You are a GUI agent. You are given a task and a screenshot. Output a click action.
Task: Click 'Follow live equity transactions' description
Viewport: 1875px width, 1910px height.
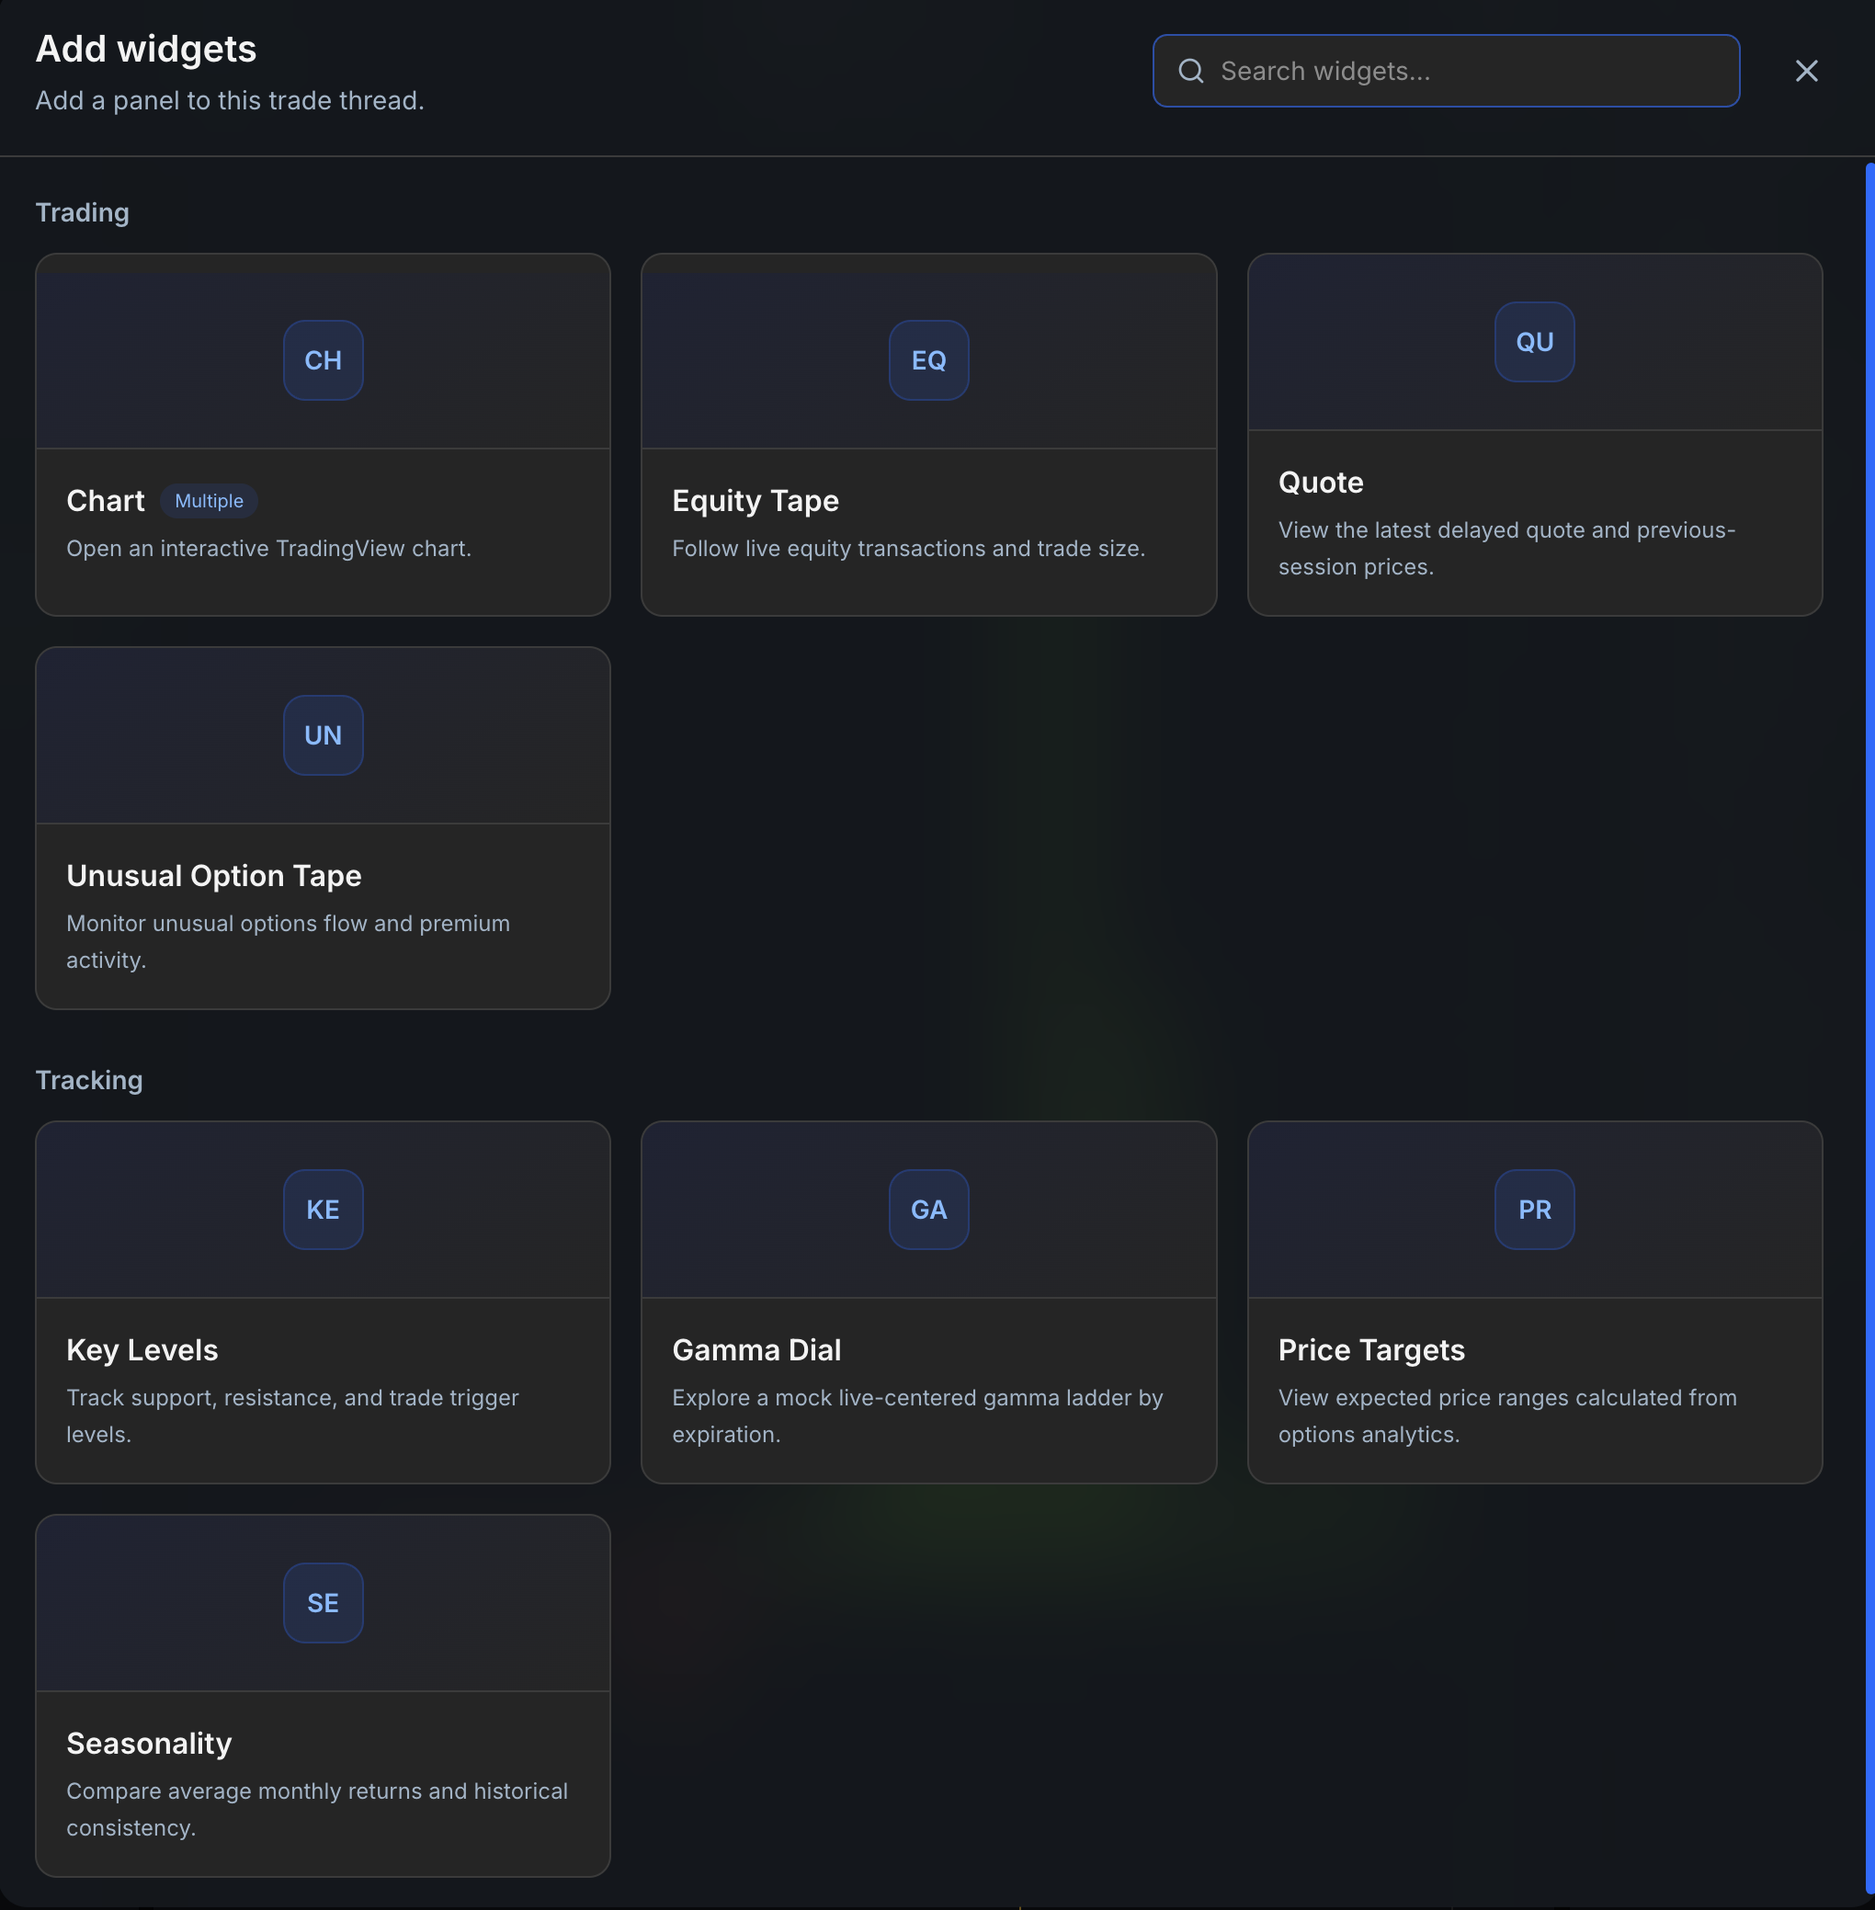(908, 549)
